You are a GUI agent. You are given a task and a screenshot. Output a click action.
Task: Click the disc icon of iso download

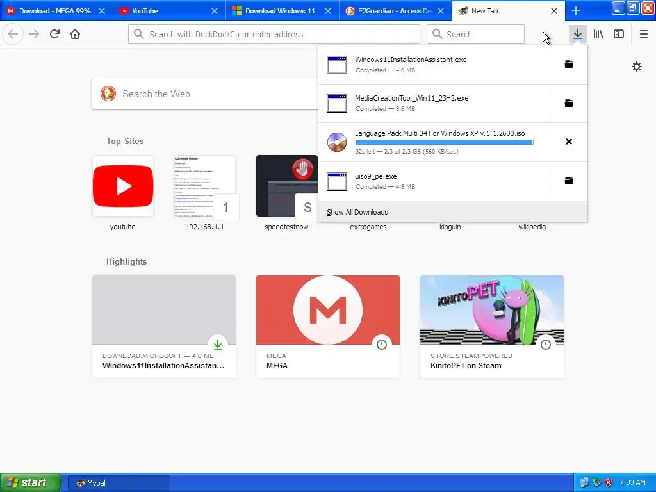point(337,142)
